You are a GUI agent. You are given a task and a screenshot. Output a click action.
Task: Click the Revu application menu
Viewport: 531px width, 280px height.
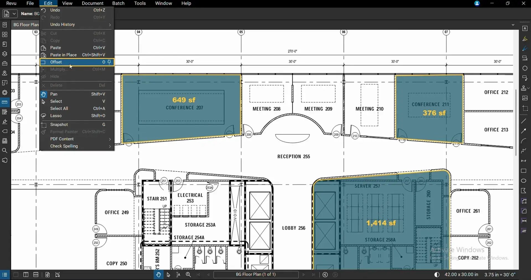pos(11,3)
